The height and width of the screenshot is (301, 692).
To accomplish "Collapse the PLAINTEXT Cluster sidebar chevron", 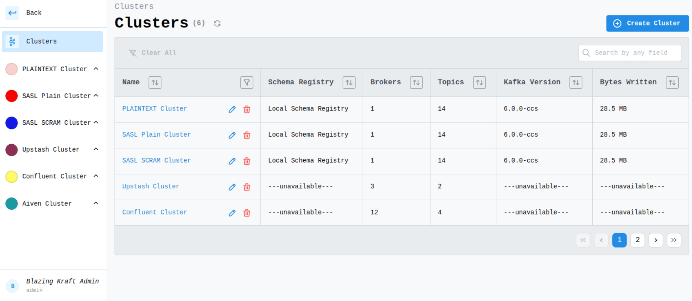I will (x=96, y=69).
